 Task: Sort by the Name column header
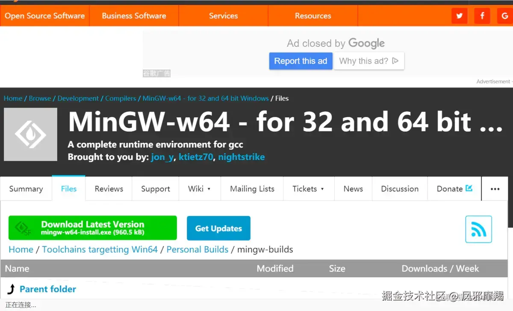[x=17, y=268]
